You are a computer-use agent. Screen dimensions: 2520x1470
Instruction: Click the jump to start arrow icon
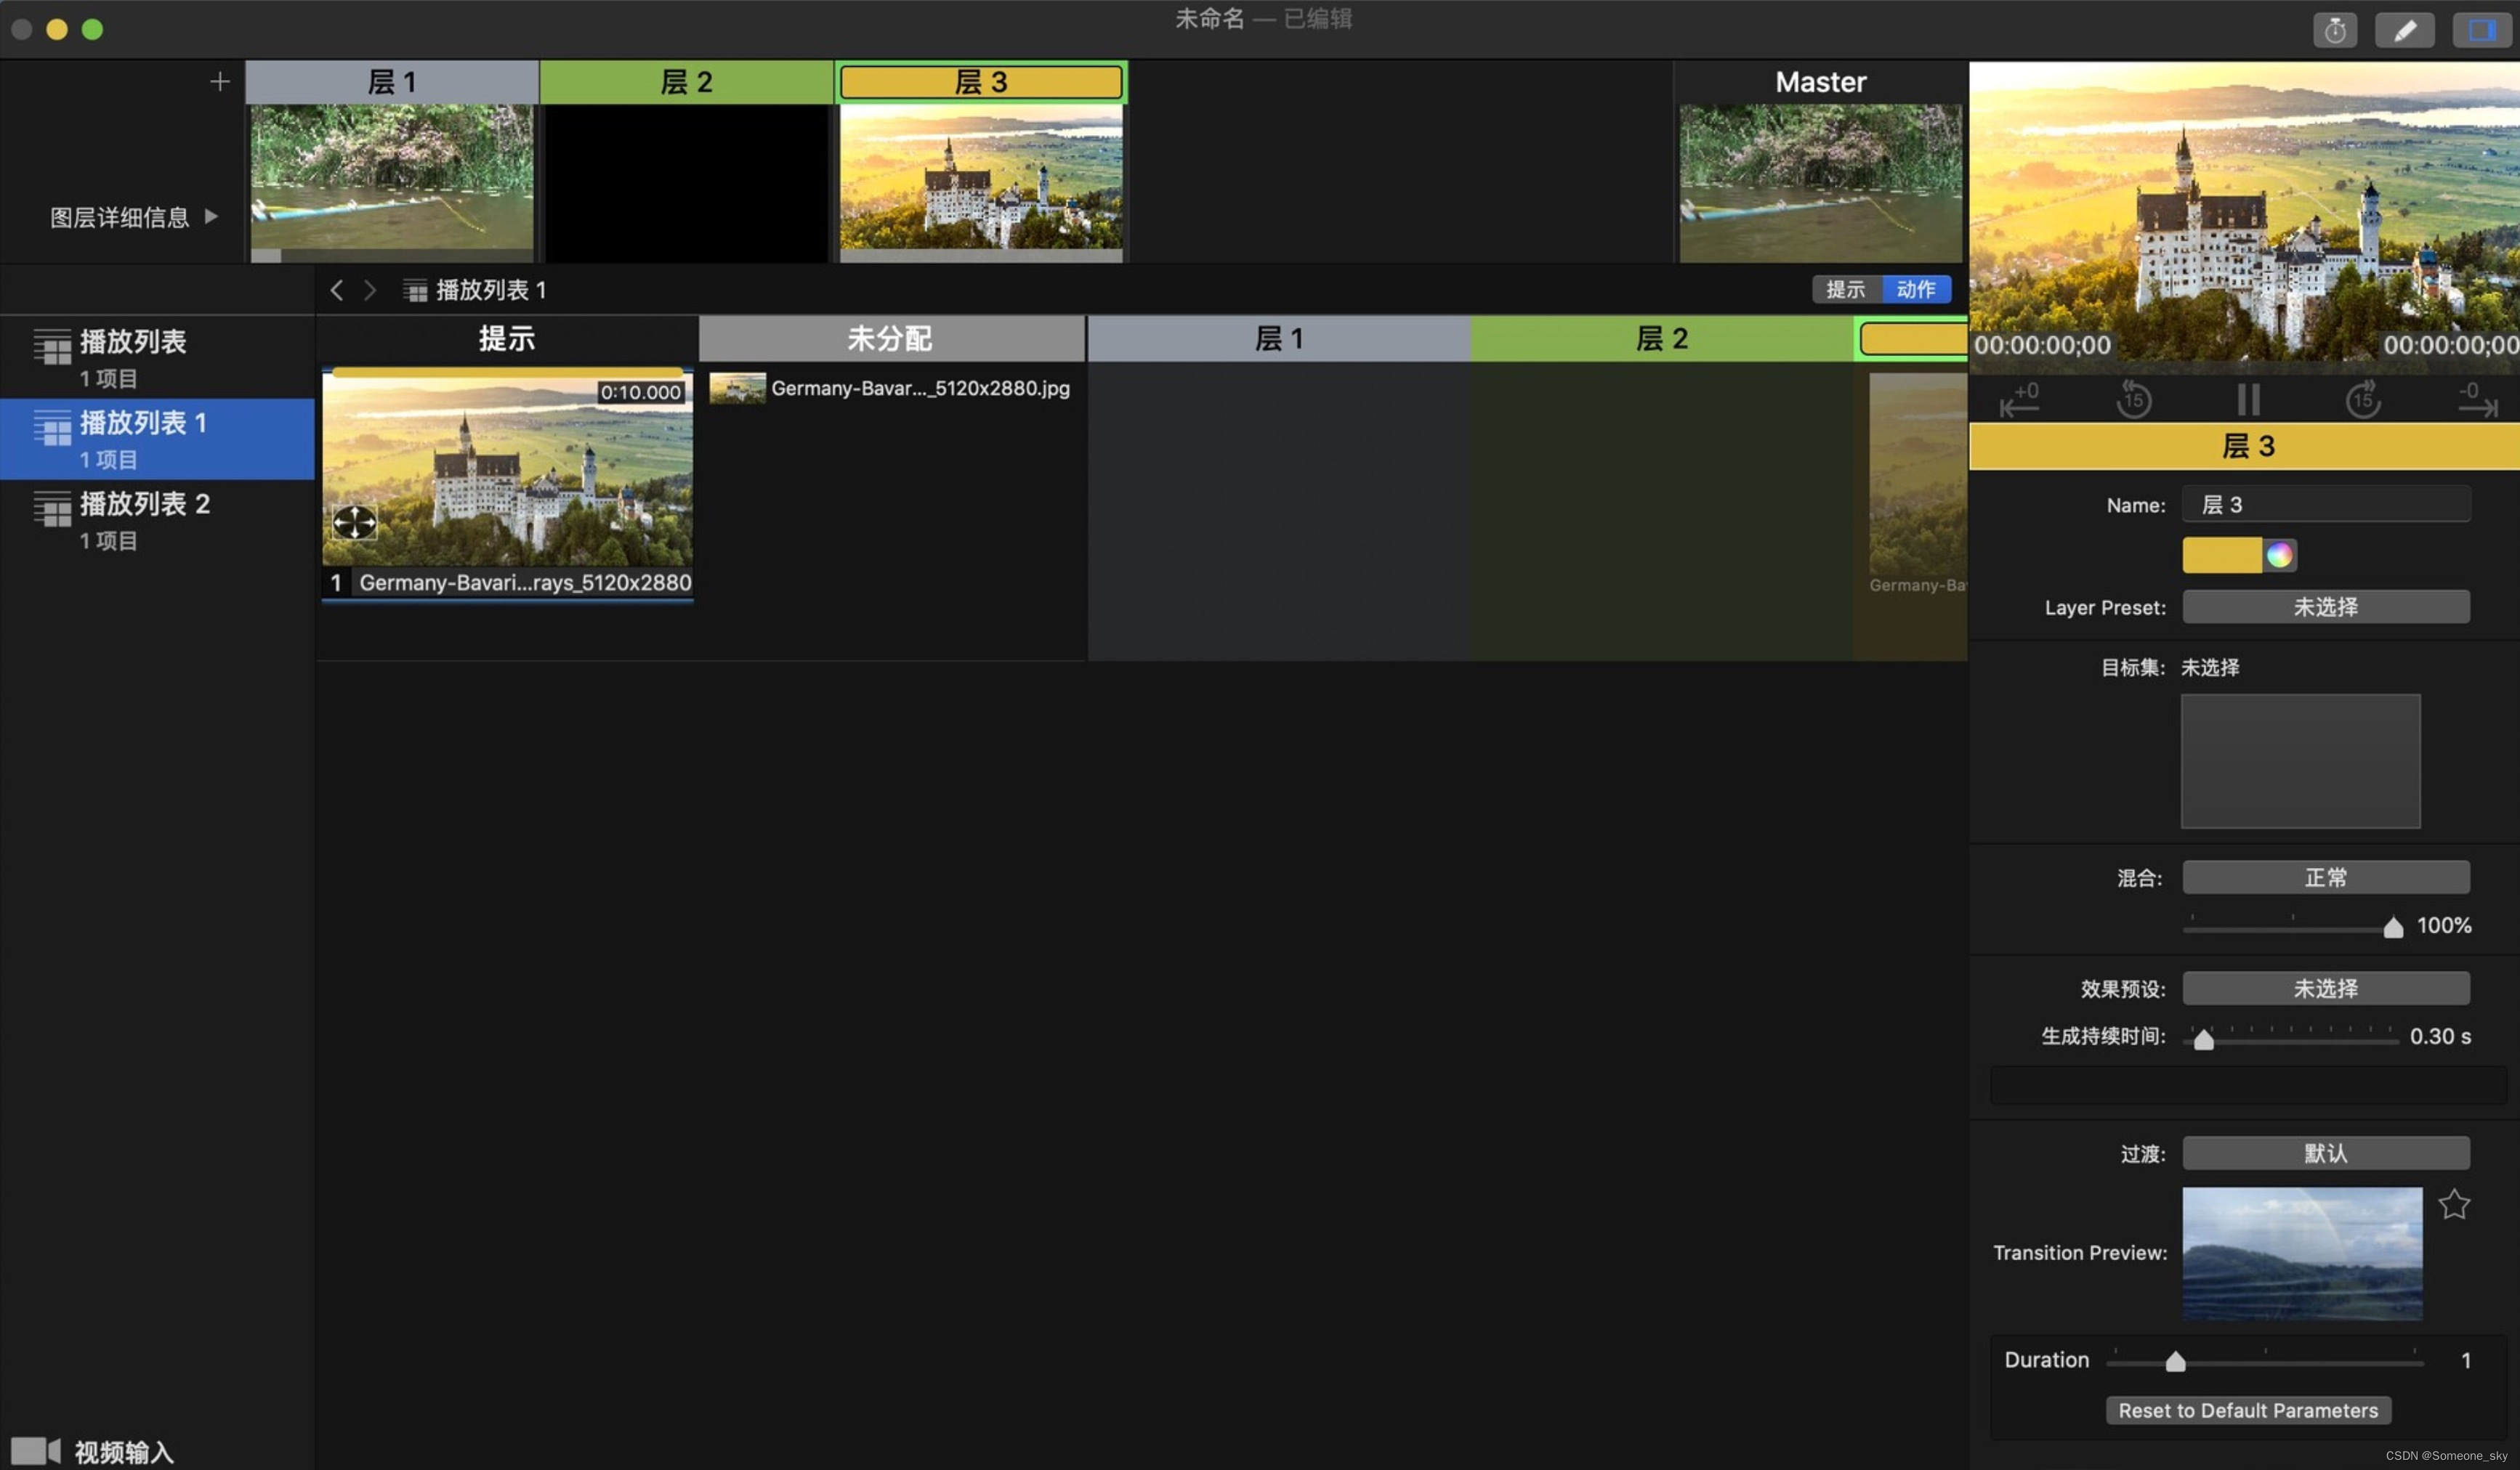point(2019,399)
